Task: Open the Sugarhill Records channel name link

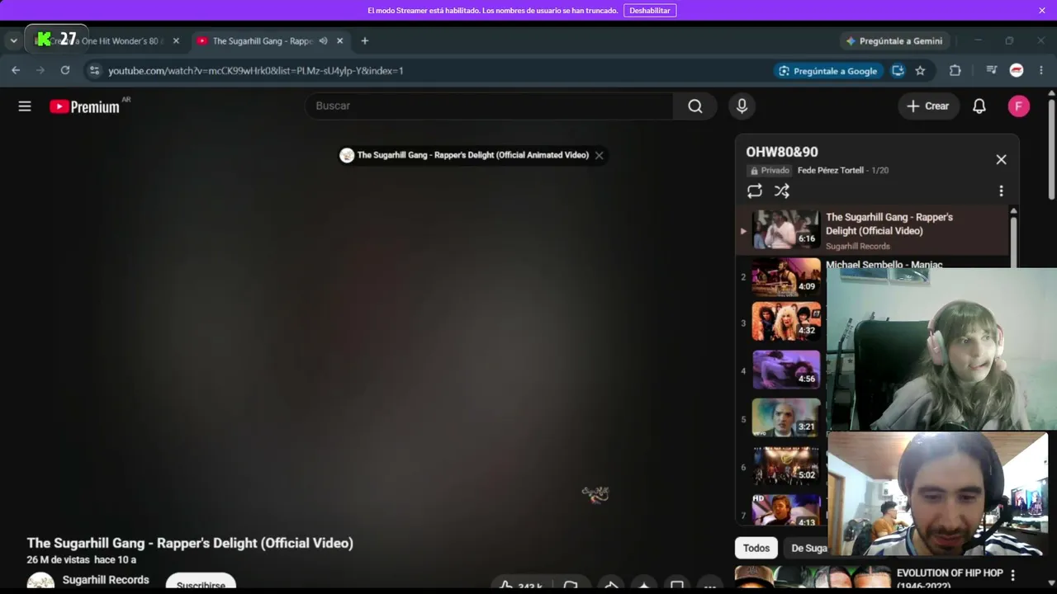Action: pyautogui.click(x=106, y=580)
